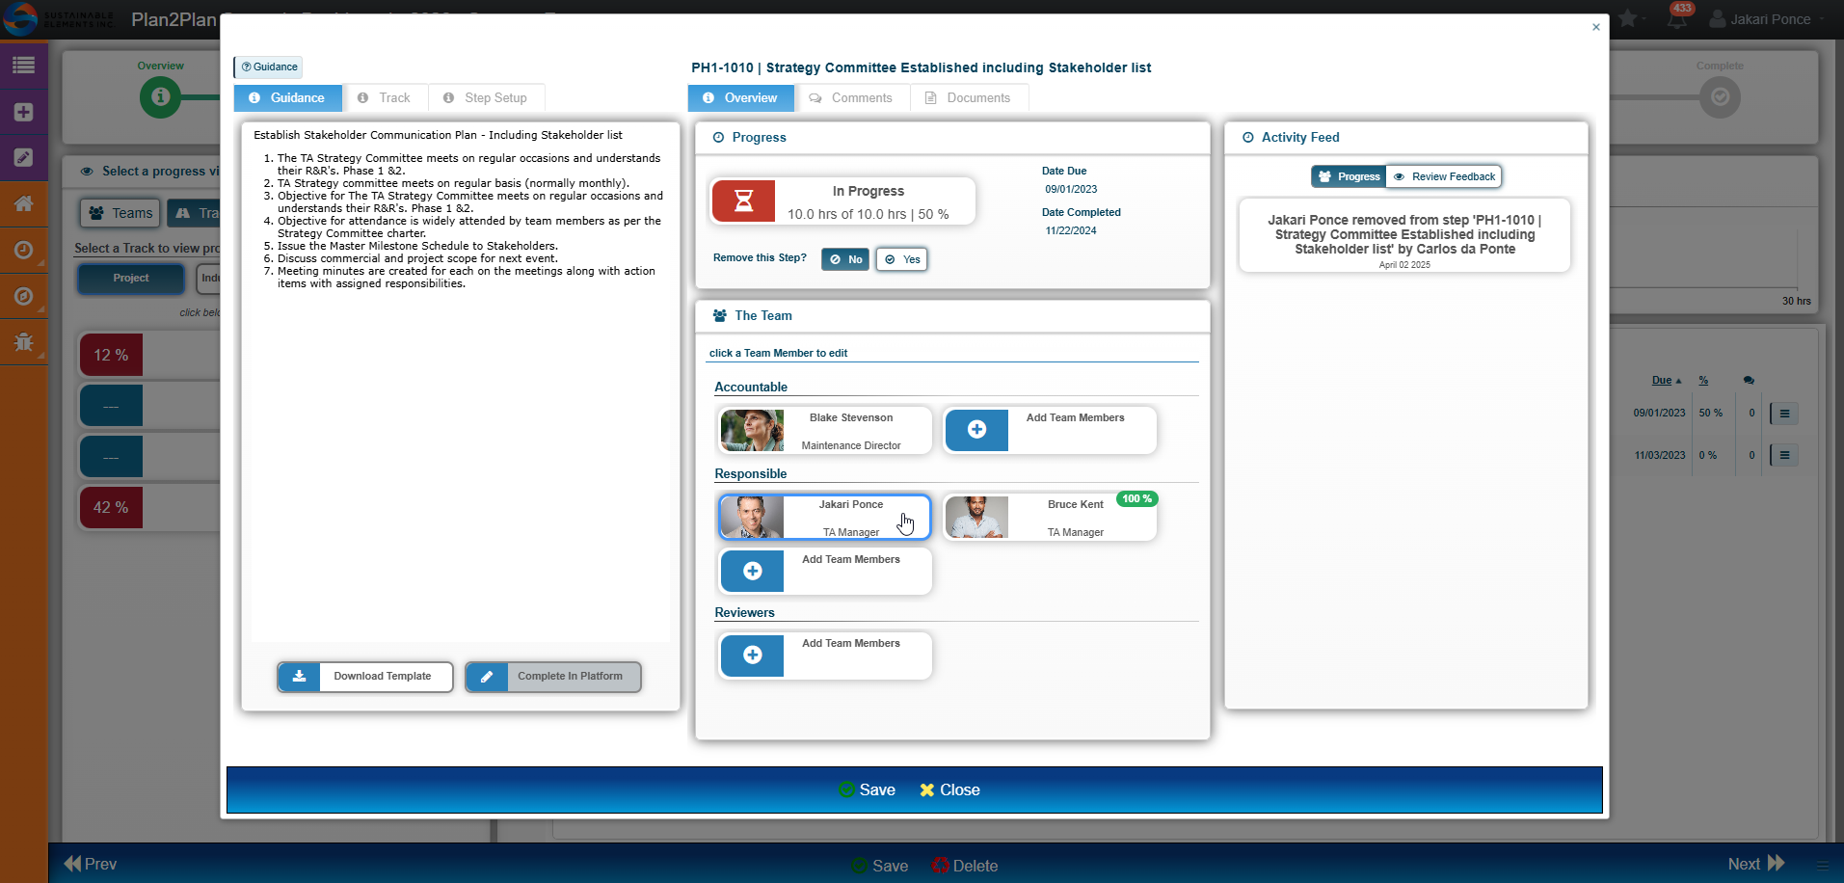The width and height of the screenshot is (1844, 883).
Task: Click plus icon to add Reviewers
Action: pos(753,656)
